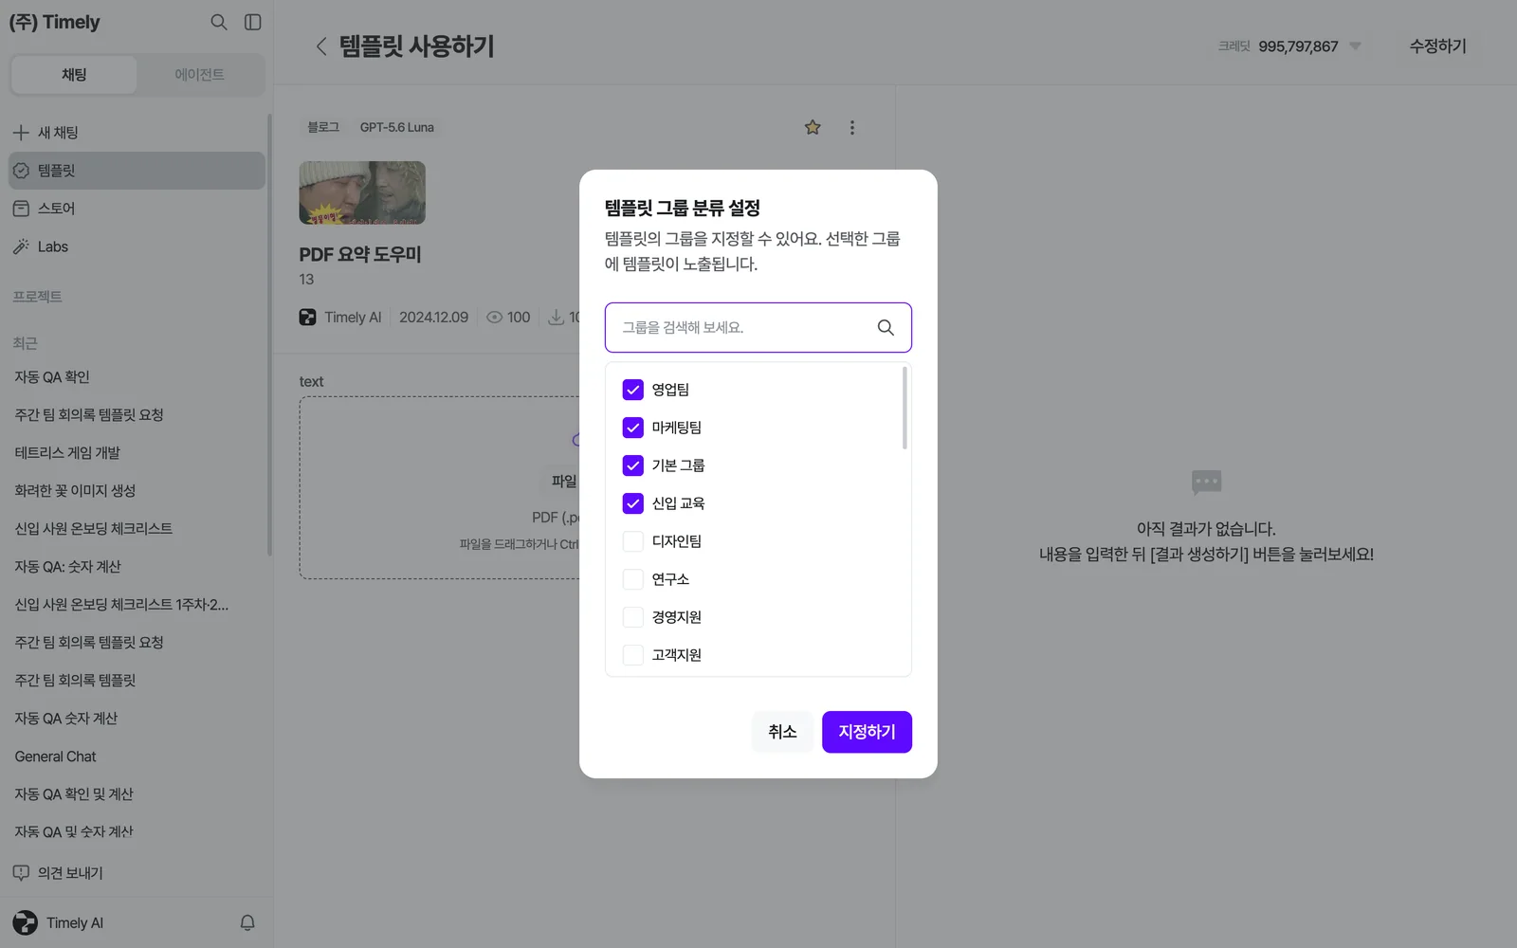Open 스토어 in the sidebar
This screenshot has width=1517, height=948.
tap(137, 209)
